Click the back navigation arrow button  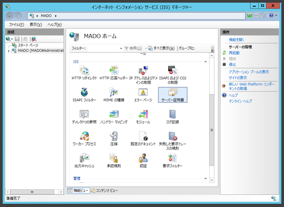click(x=9, y=16)
